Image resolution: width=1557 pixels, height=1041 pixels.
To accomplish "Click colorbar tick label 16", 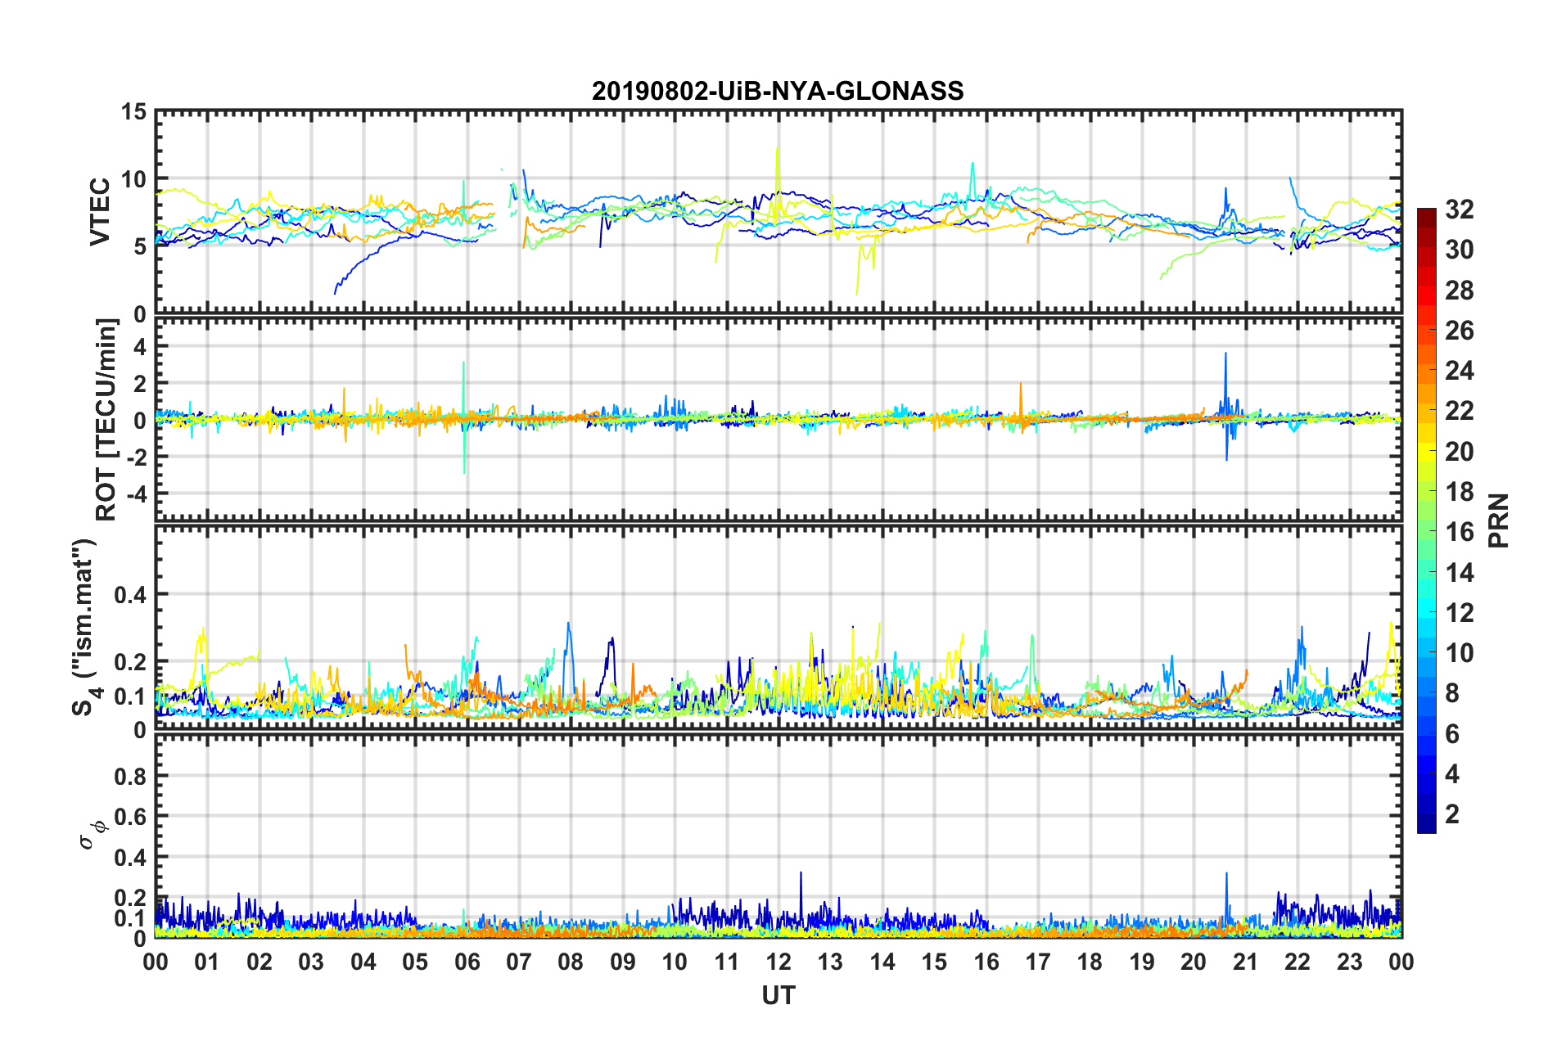I will coord(1460,532).
